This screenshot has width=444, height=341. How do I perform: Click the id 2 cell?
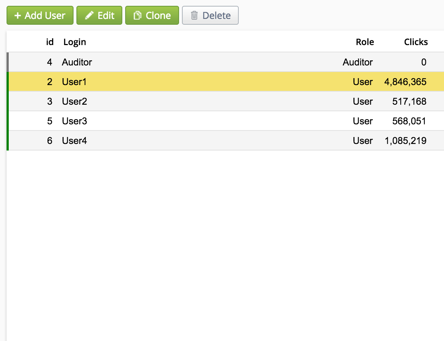tap(49, 82)
